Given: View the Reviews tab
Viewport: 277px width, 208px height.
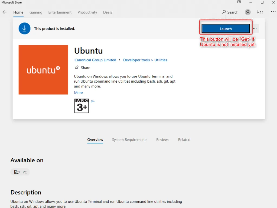Looking at the screenshot, I should pos(162,140).
